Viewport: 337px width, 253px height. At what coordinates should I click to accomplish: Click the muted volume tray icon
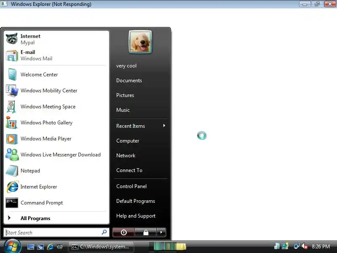point(305,246)
